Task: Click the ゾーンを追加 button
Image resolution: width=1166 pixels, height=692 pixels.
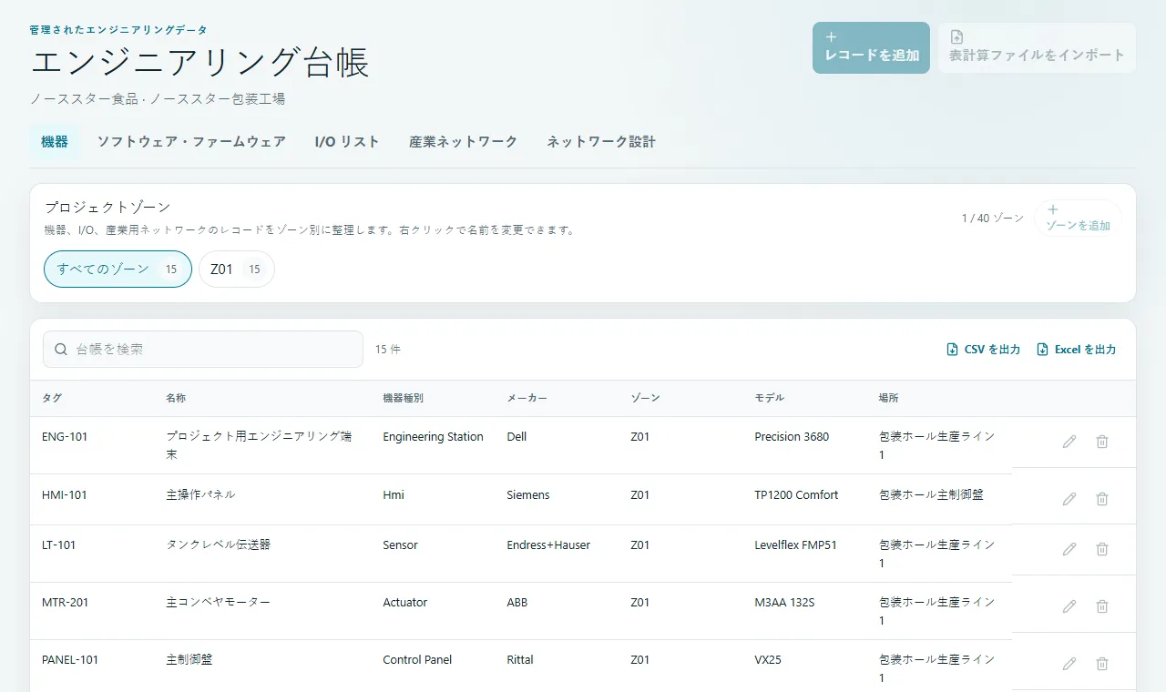Action: 1078,219
